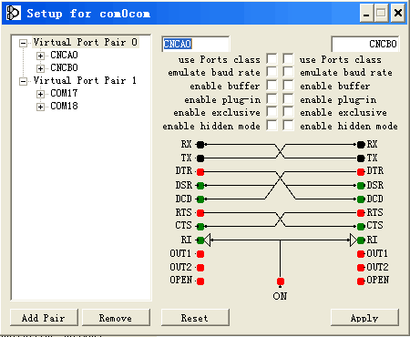Expand the CNCB0 tree node
Viewport: 410px width, 337px height.
pos(40,68)
